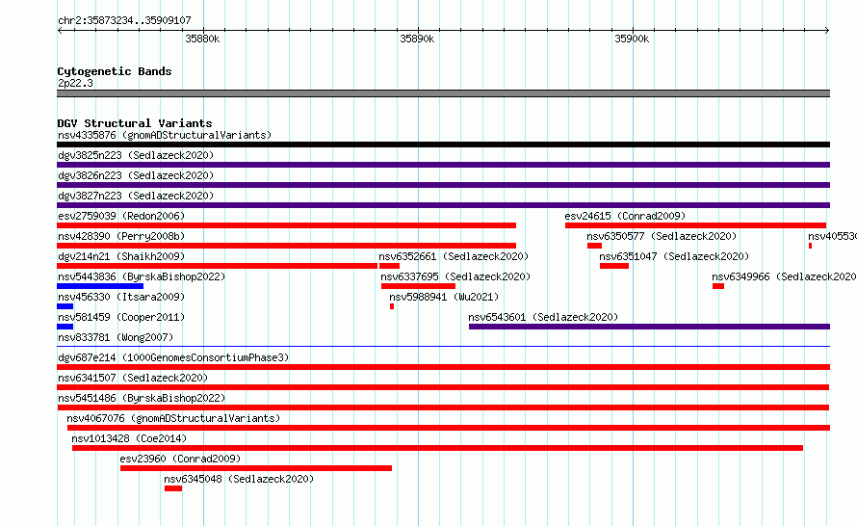Select the small red nsv6349966 bar
The image size is (857, 526).
[718, 286]
